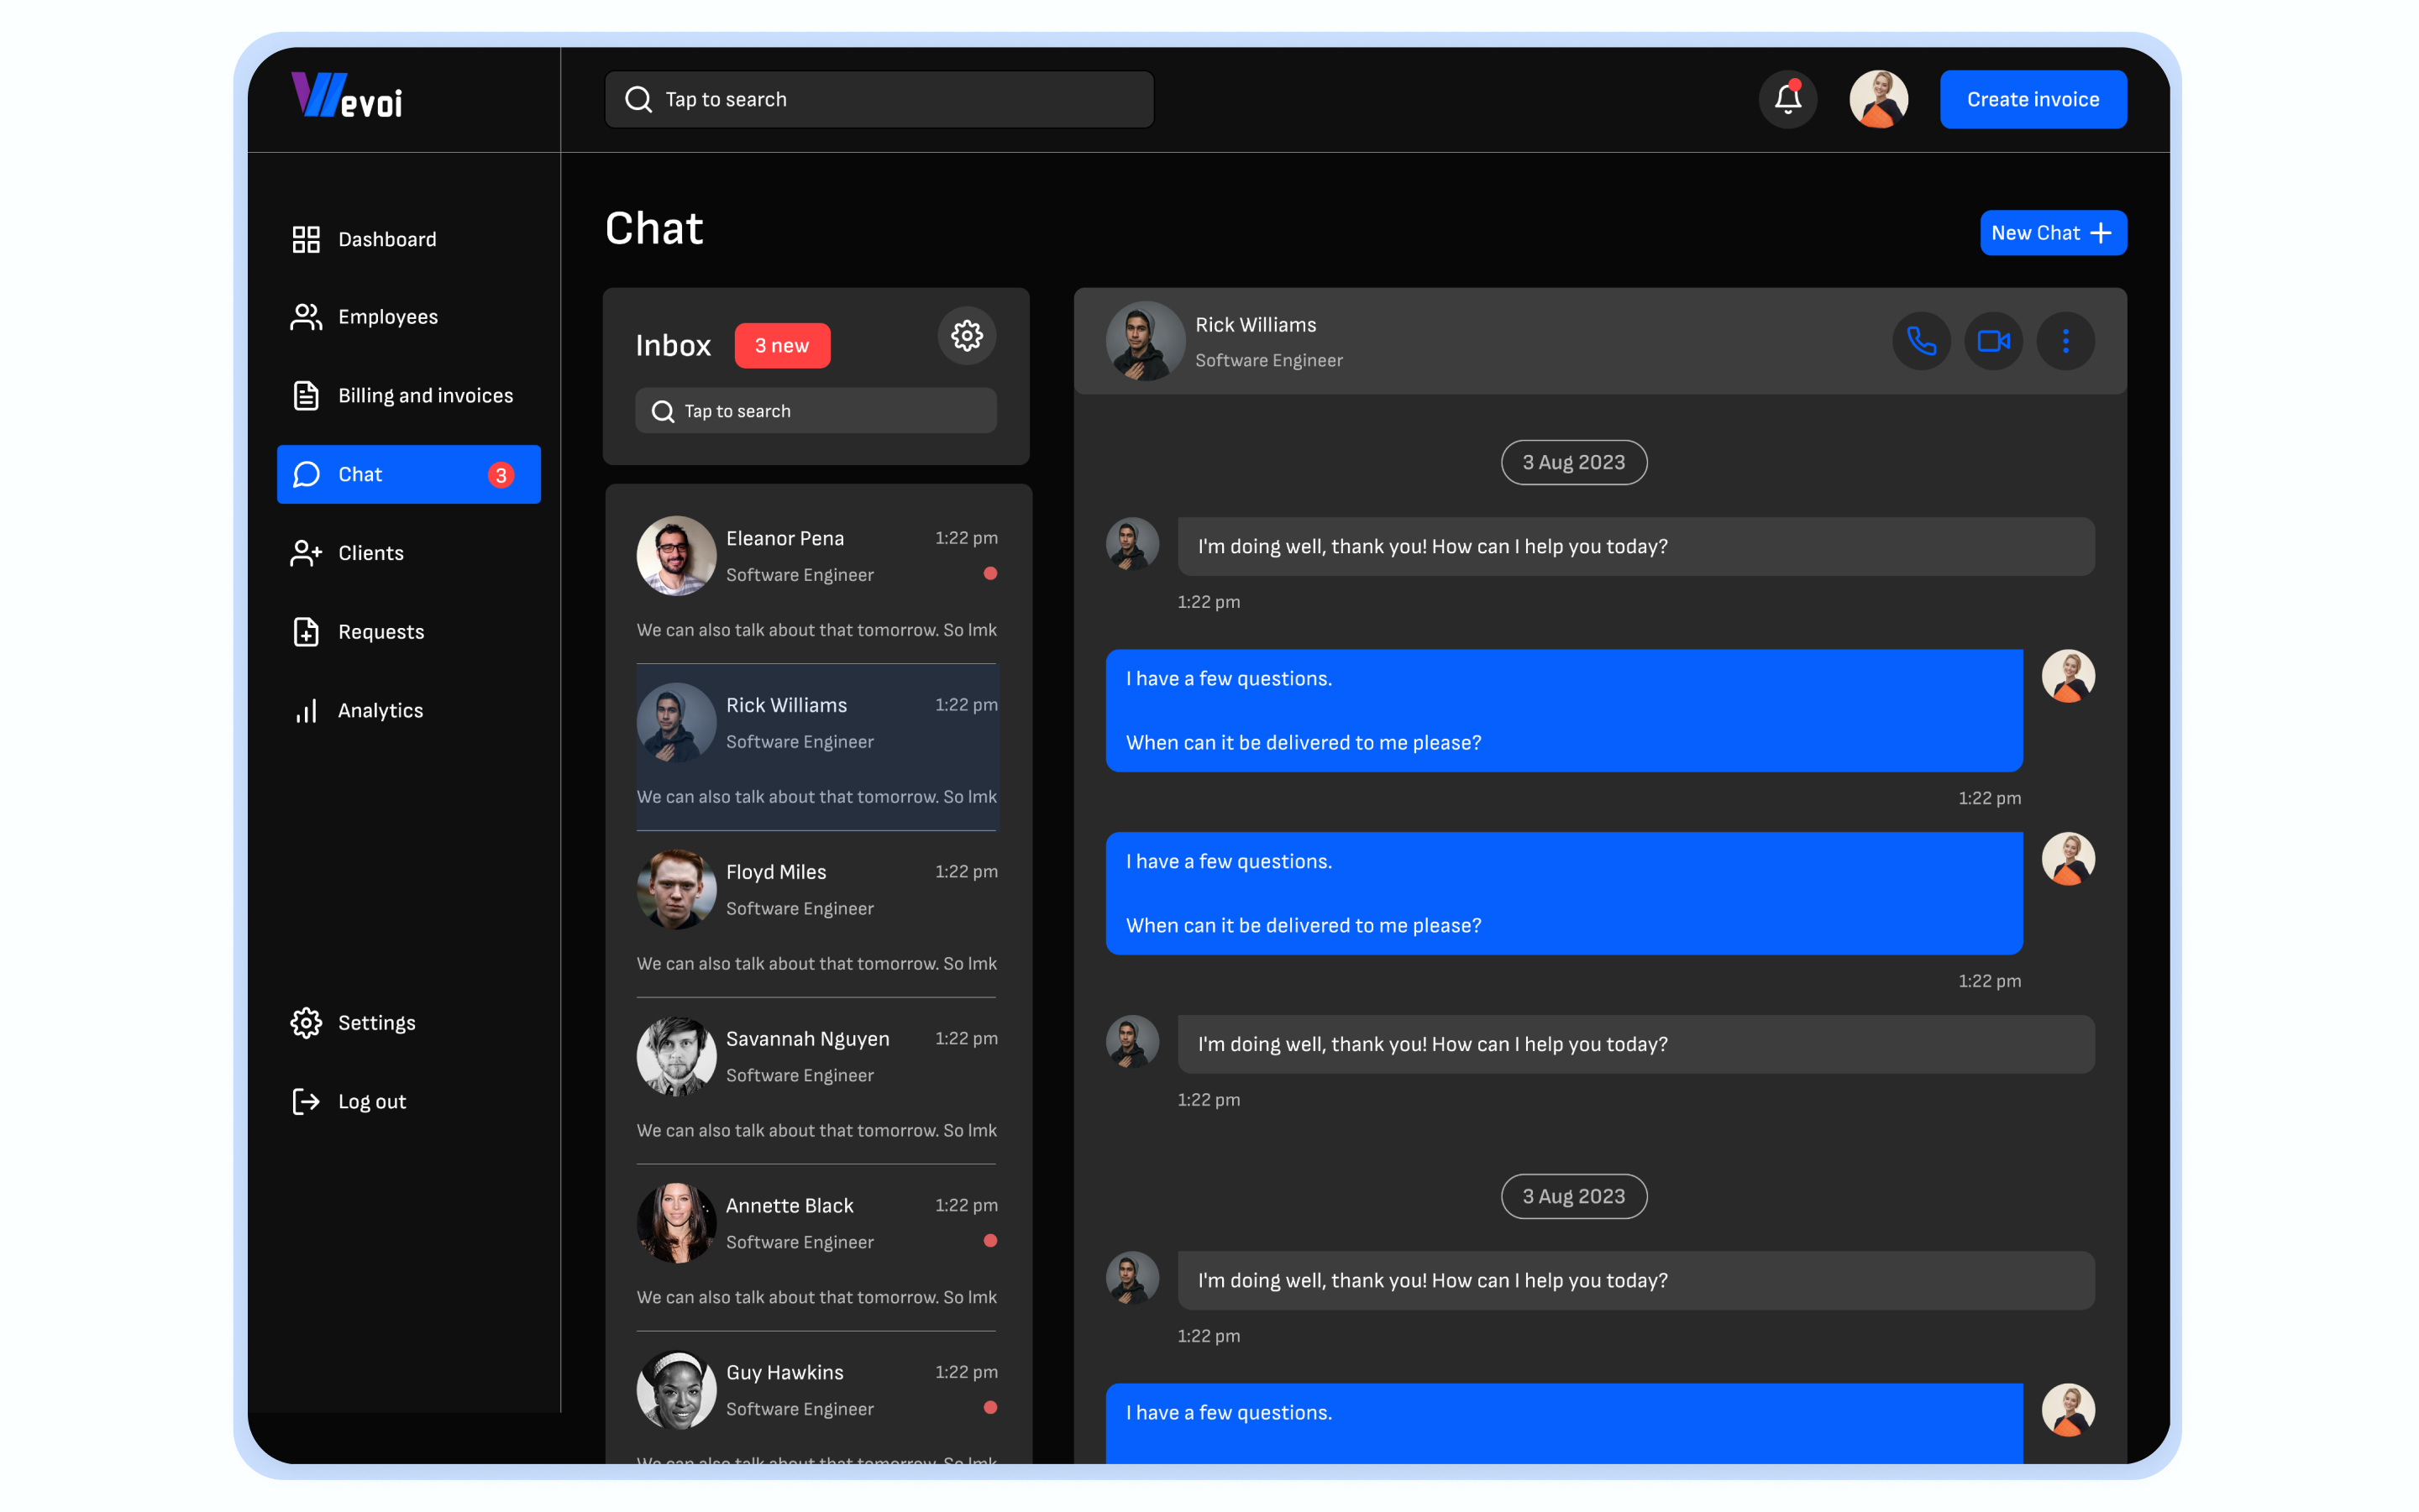Focus the top Tap to search field
The image size is (2419, 1512).
[x=879, y=99]
